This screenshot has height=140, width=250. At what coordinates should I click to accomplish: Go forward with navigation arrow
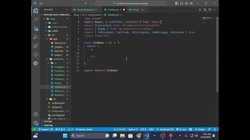[x=91, y=3]
